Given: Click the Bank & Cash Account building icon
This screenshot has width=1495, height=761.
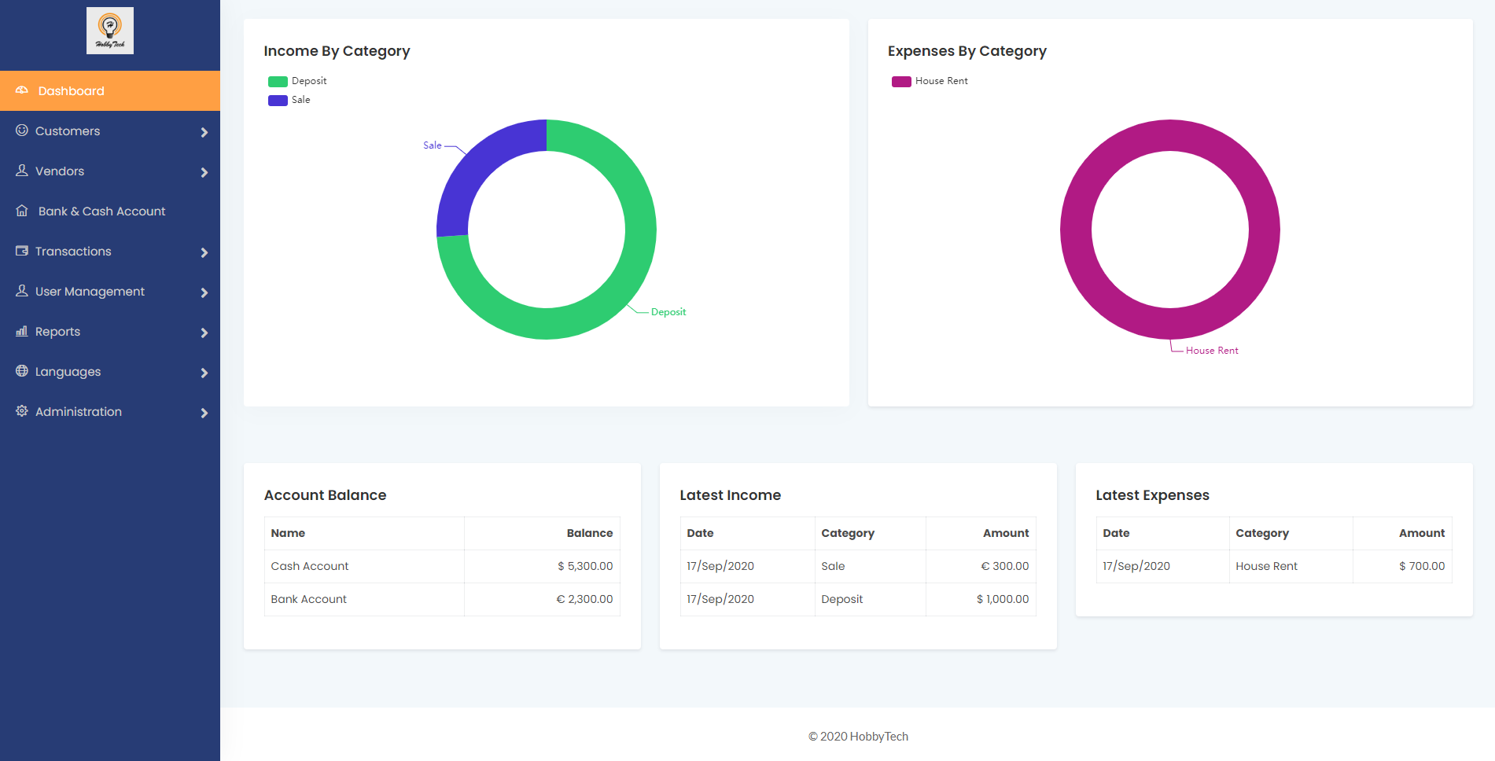Looking at the screenshot, I should click(x=22, y=211).
